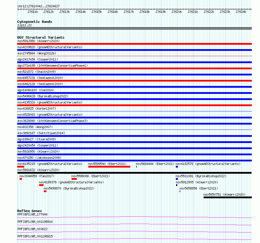Image resolution: width=260 pixels, height=243 pixels.
Task: Click the blue bar under nsv4192578
Action: 177,167
